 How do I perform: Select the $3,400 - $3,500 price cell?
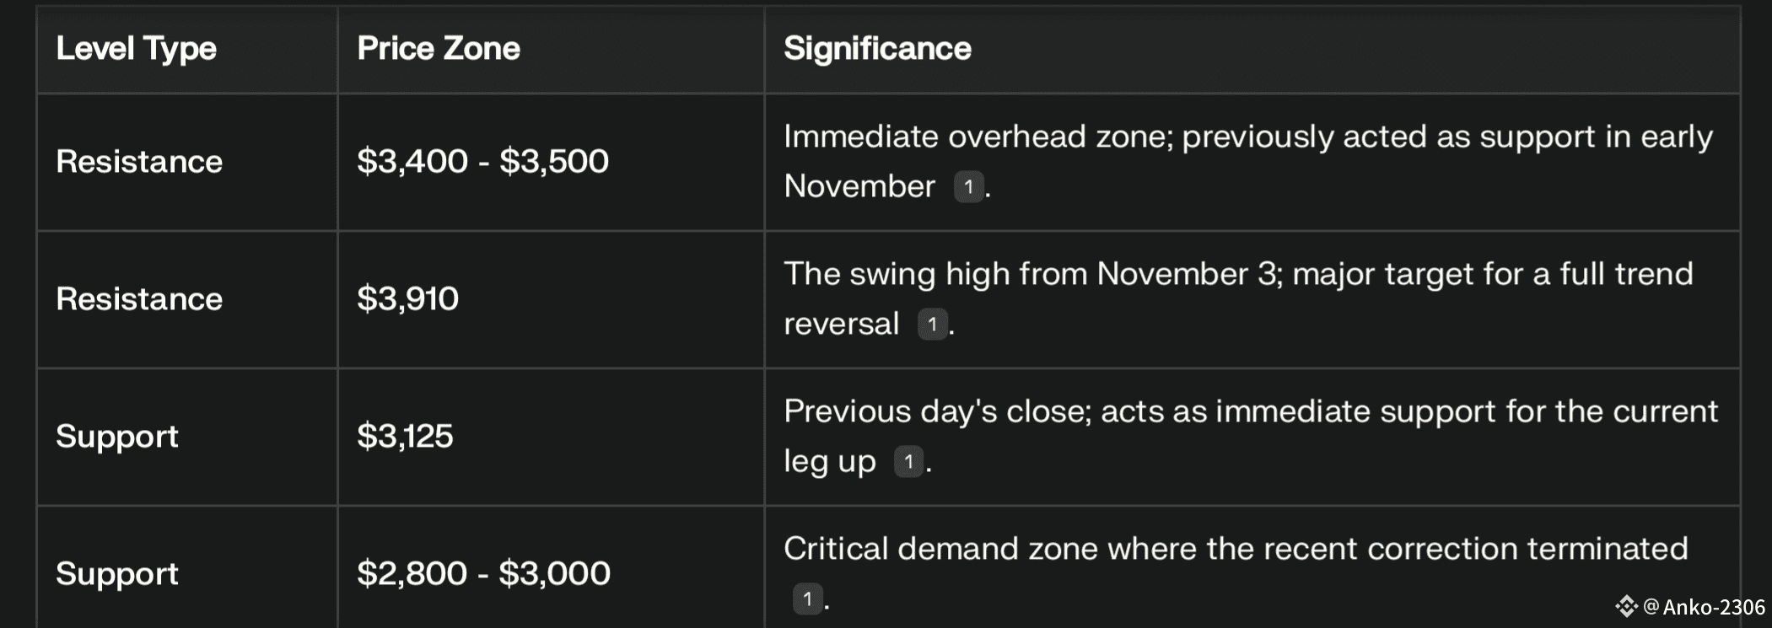pyautogui.click(x=482, y=161)
